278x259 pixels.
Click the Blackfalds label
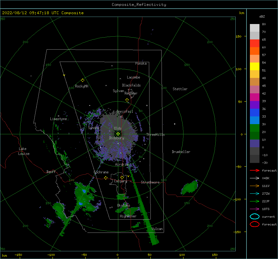131,85
